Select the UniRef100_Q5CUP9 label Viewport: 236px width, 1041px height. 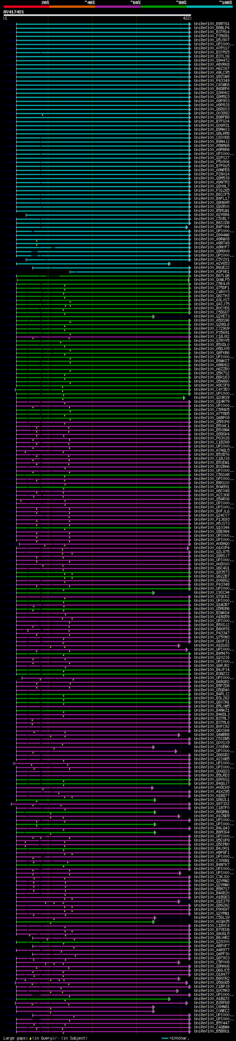(x=212, y=840)
